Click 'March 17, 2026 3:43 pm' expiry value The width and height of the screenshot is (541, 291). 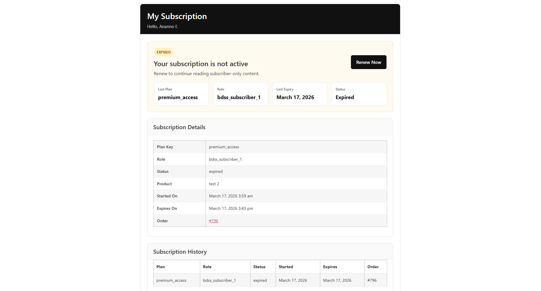(x=231, y=208)
